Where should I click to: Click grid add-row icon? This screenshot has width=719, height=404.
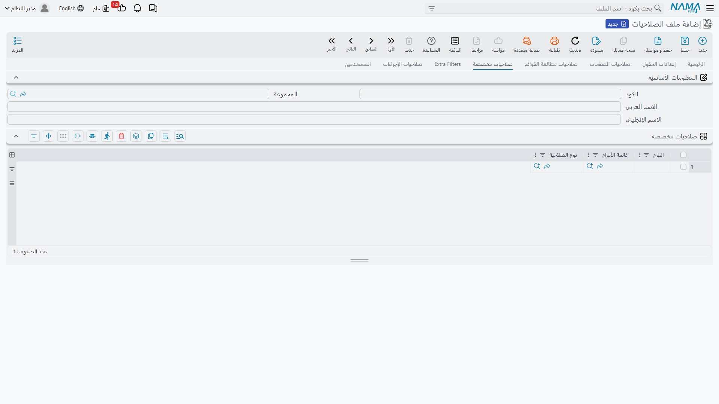click(166, 136)
